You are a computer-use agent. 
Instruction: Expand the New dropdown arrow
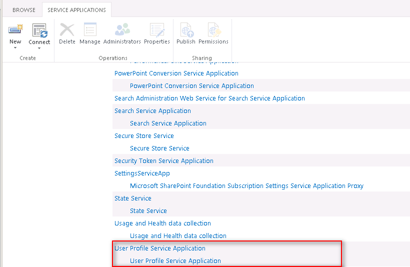(15, 48)
